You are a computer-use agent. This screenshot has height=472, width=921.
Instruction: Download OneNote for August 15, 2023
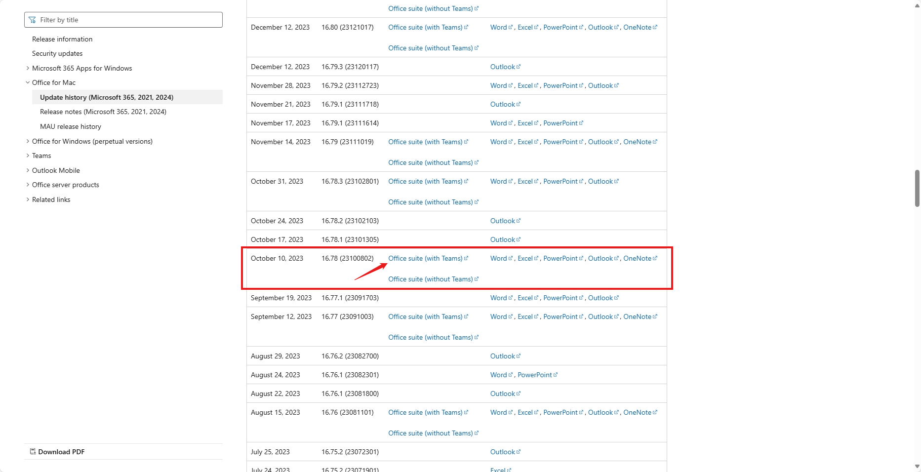[x=640, y=412]
